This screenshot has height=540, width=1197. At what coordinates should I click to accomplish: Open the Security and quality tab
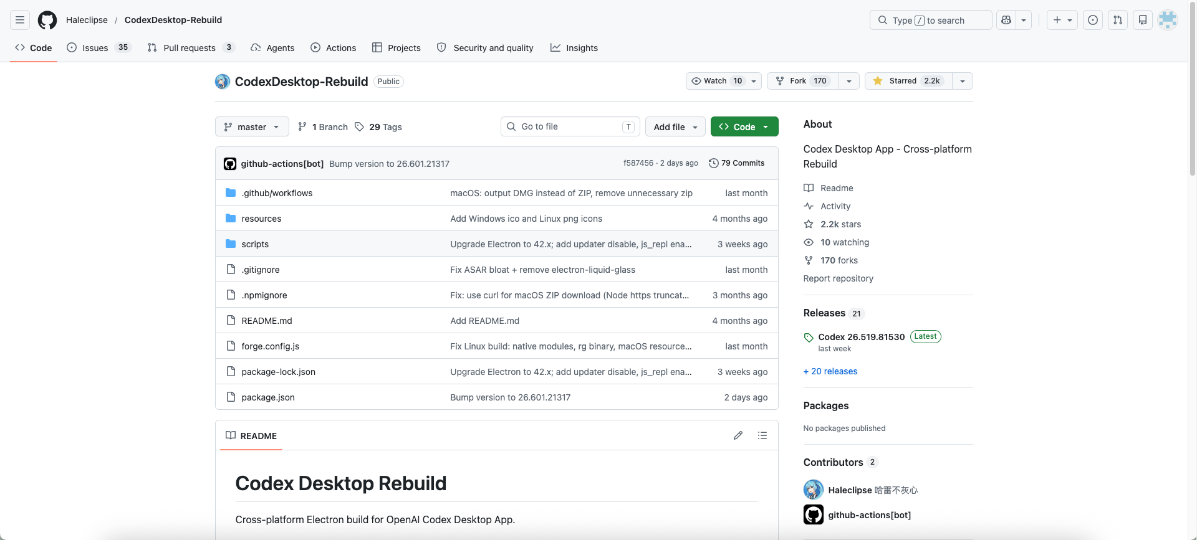click(485, 47)
